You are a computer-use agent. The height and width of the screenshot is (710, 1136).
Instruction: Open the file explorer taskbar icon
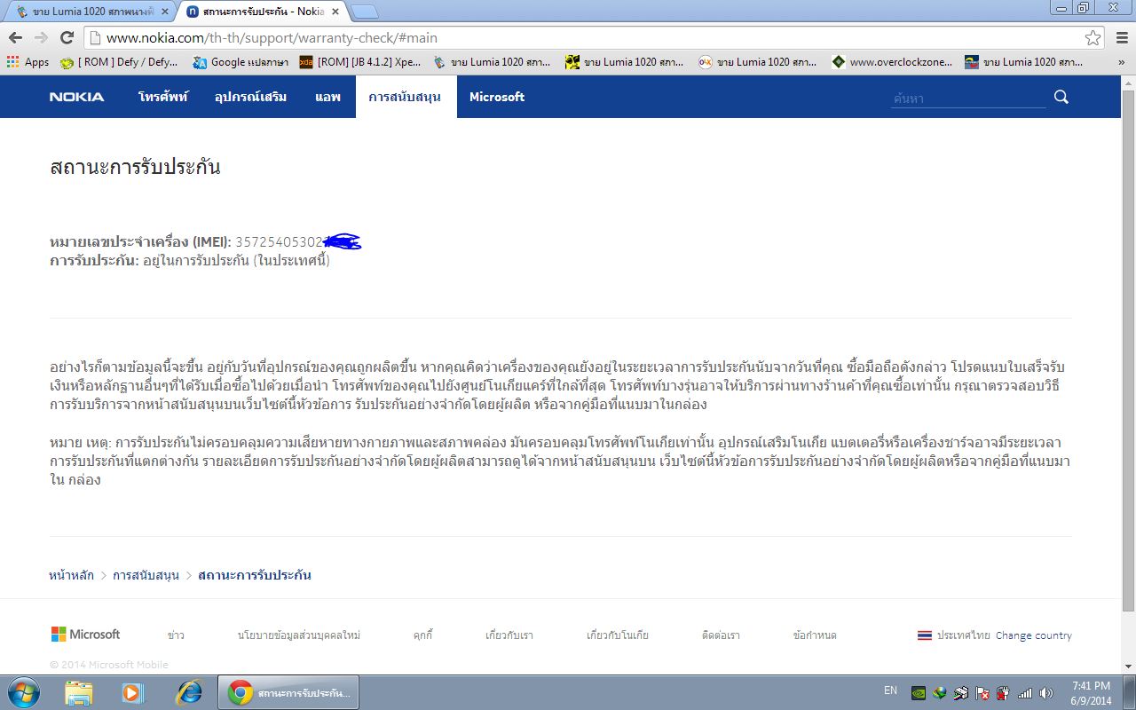[x=78, y=692]
